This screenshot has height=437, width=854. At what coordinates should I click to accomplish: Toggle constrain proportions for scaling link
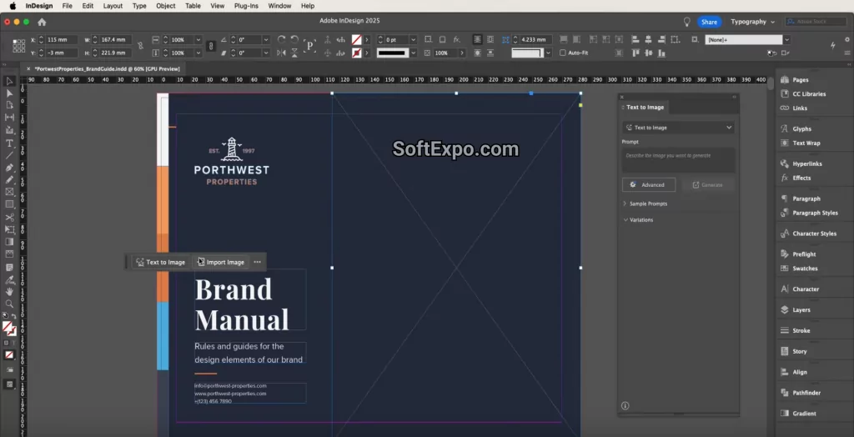point(211,47)
